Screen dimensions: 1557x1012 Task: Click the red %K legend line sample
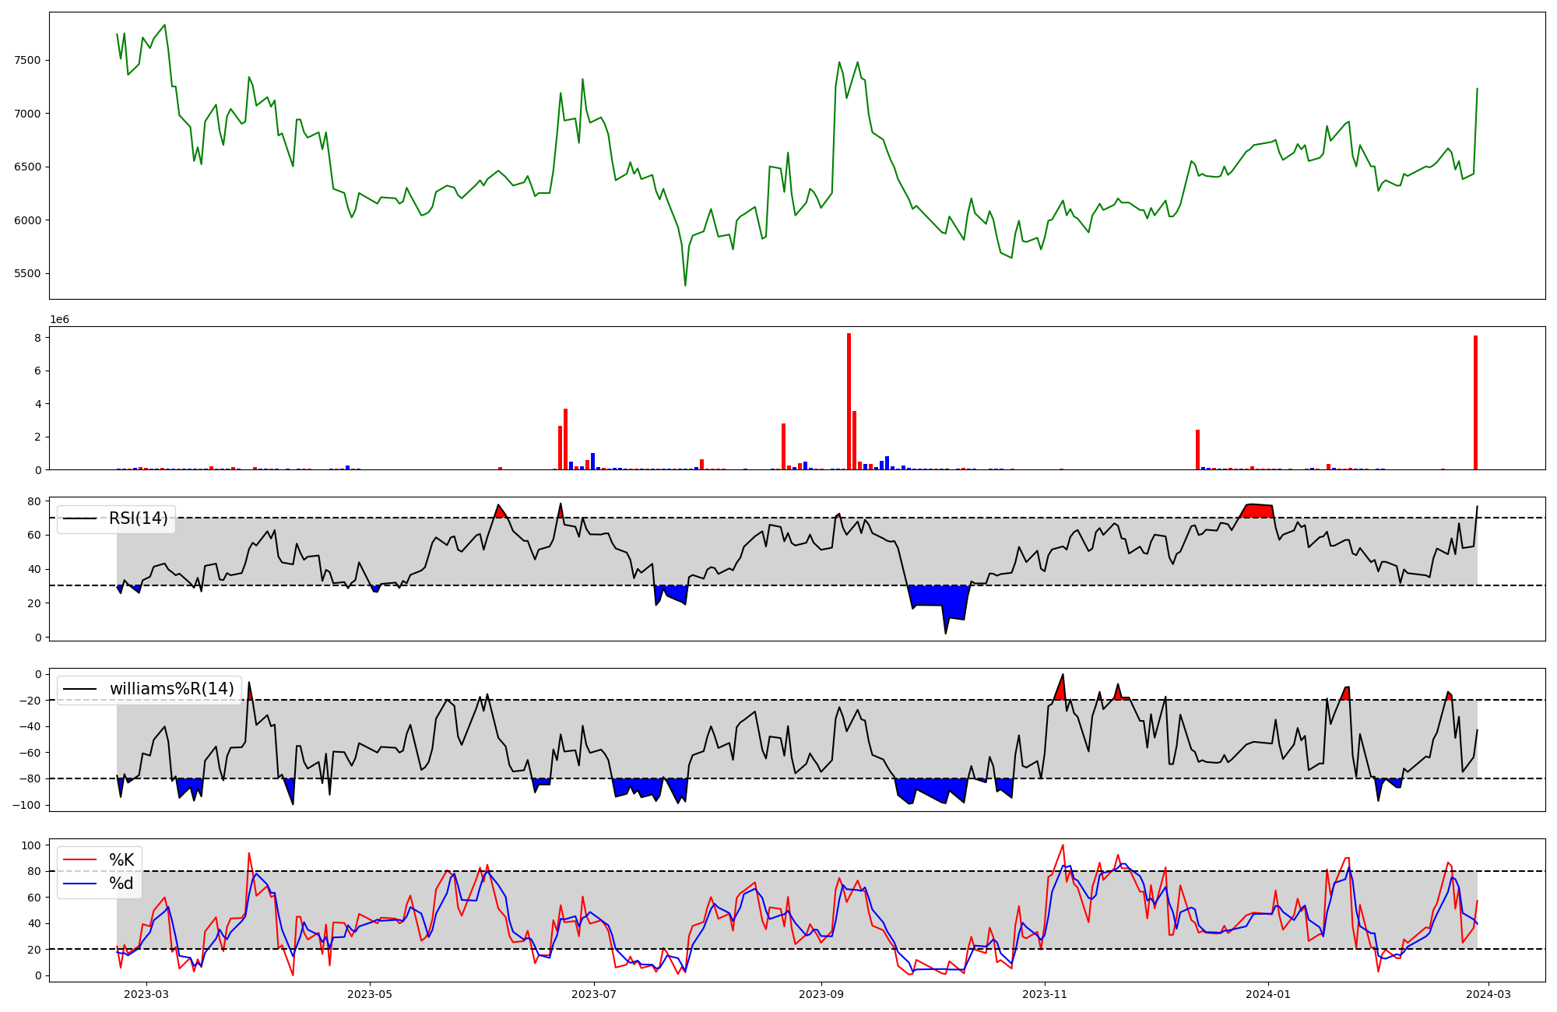click(x=79, y=860)
